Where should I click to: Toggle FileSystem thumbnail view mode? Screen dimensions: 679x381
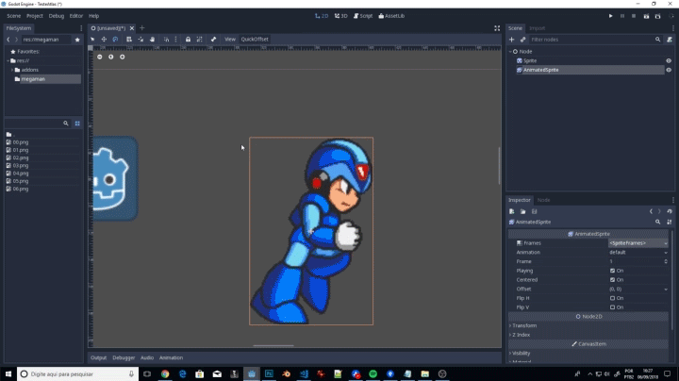pos(77,124)
